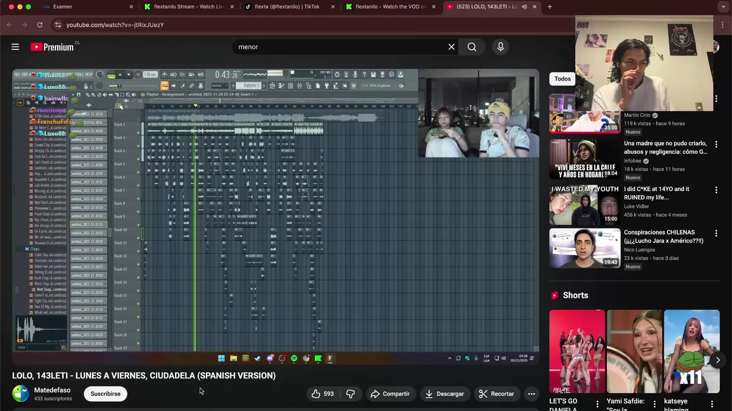Click the FL Studio scissors icon

345,74
